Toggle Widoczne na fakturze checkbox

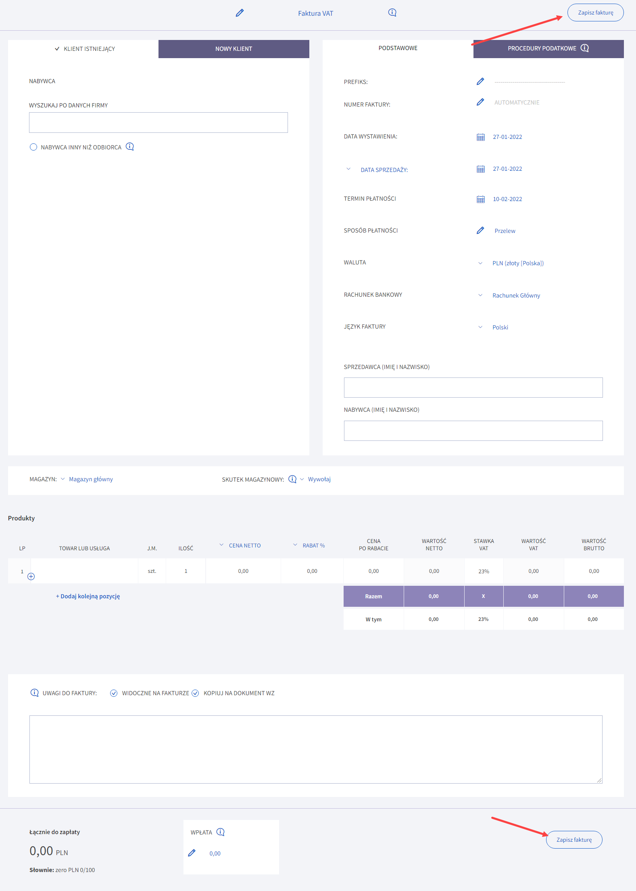coord(114,693)
